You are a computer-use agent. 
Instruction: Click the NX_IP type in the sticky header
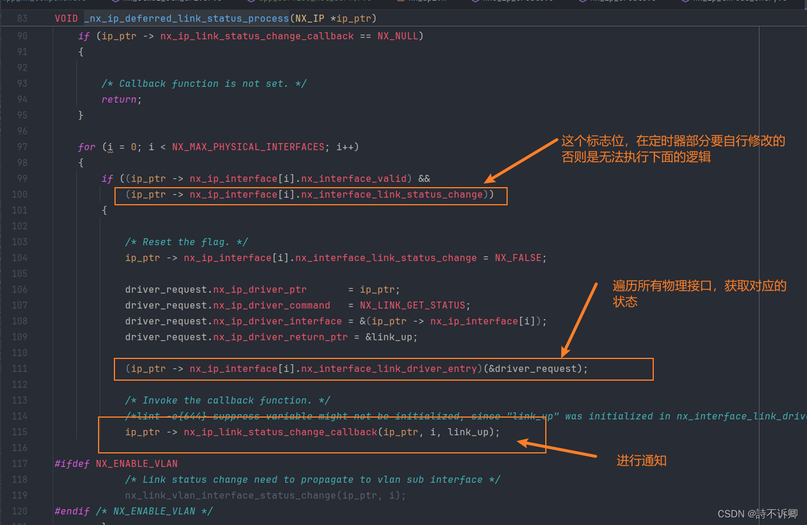(x=310, y=18)
